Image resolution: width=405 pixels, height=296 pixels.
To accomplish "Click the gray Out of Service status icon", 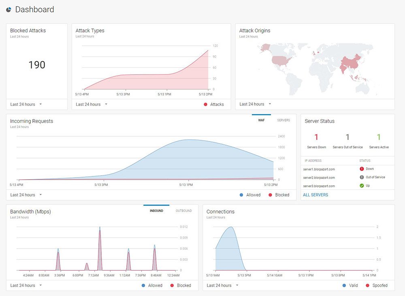I will coord(362,177).
